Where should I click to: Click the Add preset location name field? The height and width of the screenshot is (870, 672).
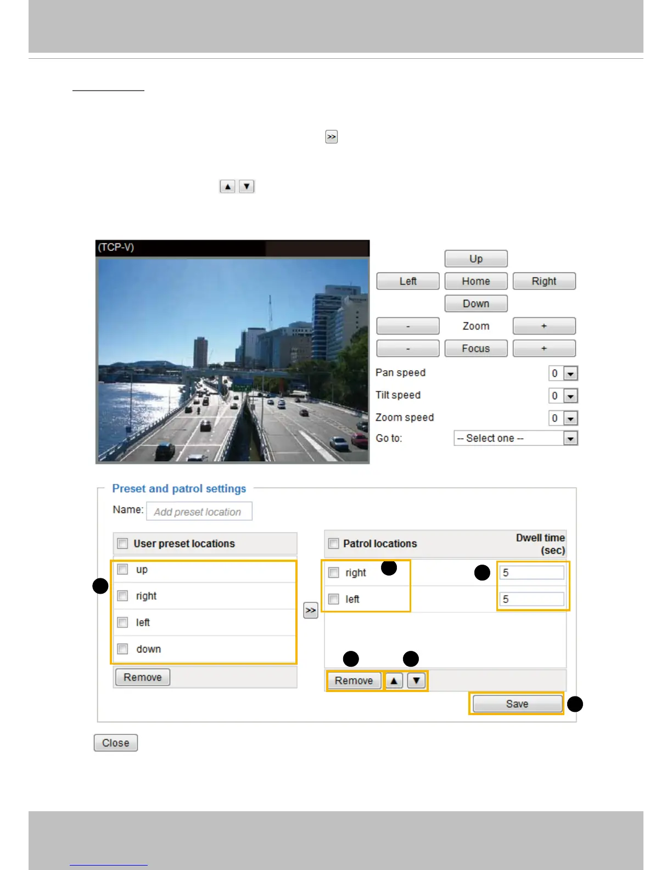199,511
